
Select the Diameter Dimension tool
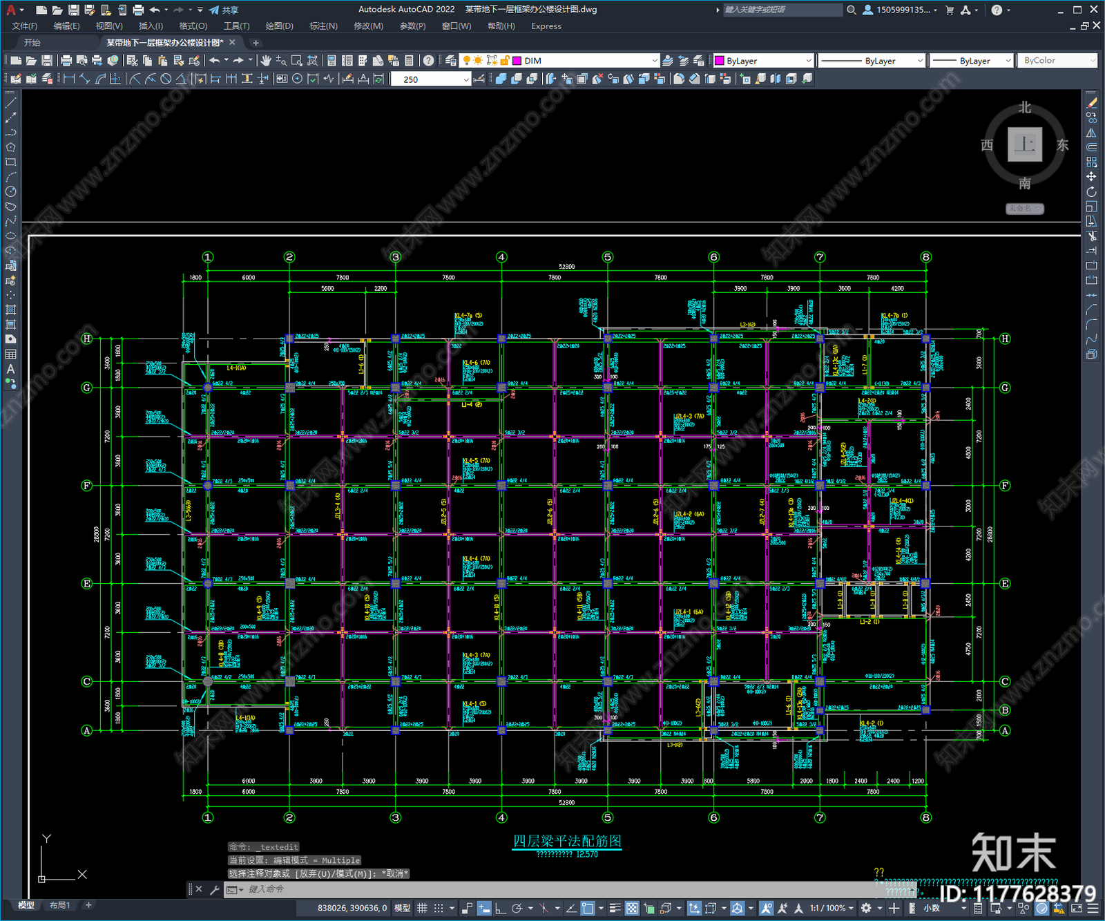click(x=166, y=79)
